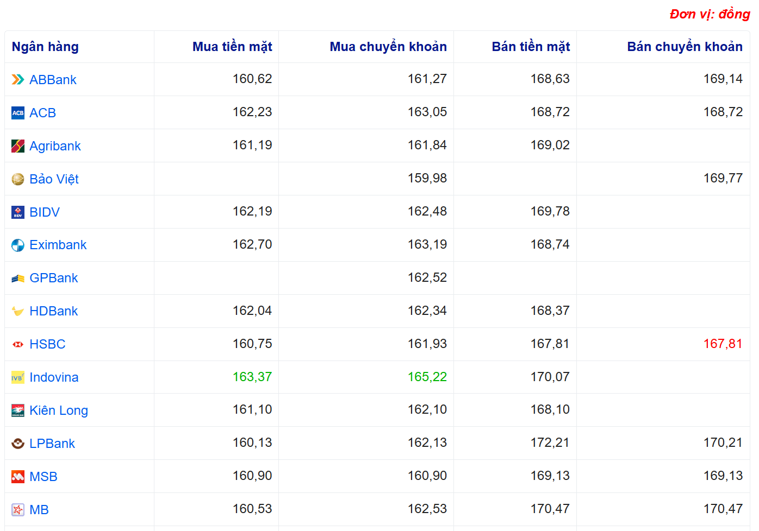
Task: Open the Indovina bank link
Action: pos(54,377)
